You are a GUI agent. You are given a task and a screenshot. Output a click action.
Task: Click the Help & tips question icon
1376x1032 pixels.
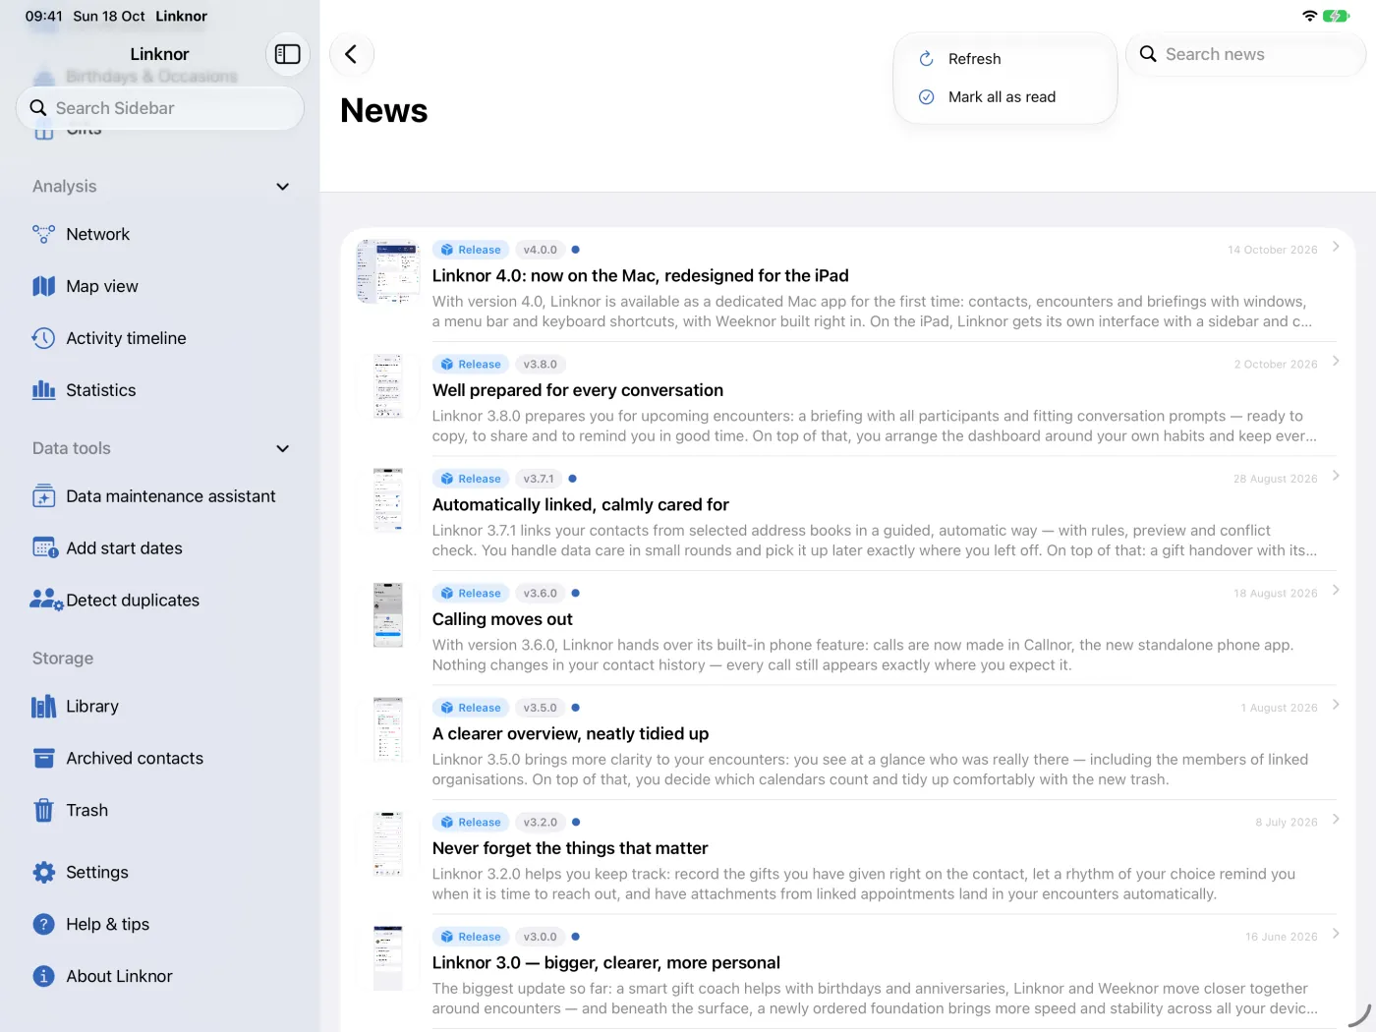(43, 924)
